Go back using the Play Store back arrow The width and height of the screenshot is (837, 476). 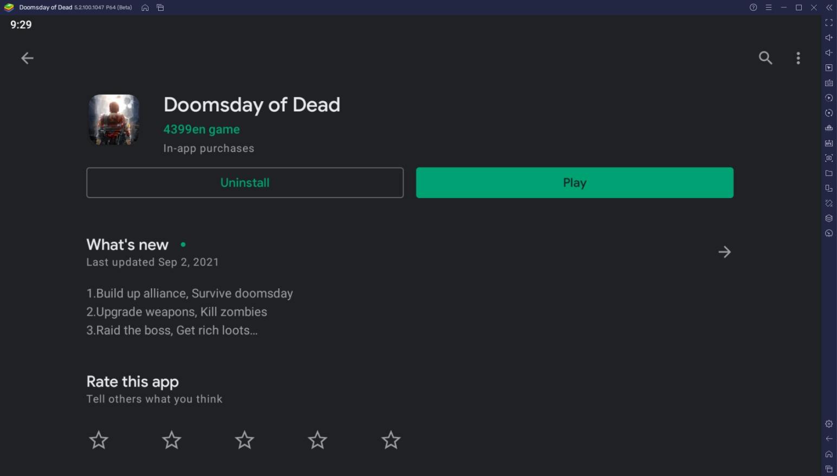(x=27, y=58)
